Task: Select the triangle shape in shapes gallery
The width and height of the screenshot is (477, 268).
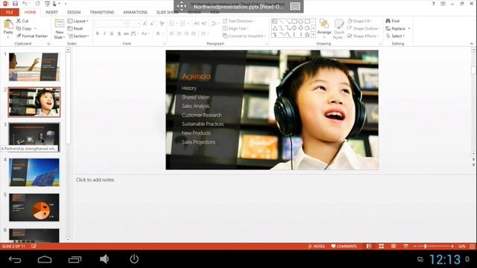Action: tap(275, 28)
